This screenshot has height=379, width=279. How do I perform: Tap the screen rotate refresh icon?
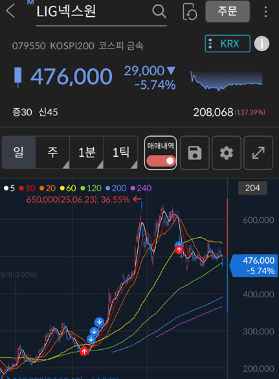(x=190, y=12)
